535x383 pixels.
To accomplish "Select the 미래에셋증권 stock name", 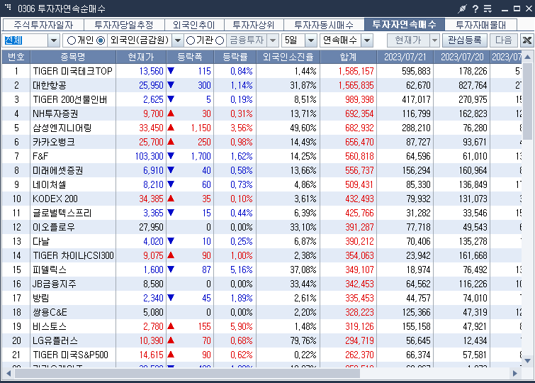I will [x=58, y=170].
